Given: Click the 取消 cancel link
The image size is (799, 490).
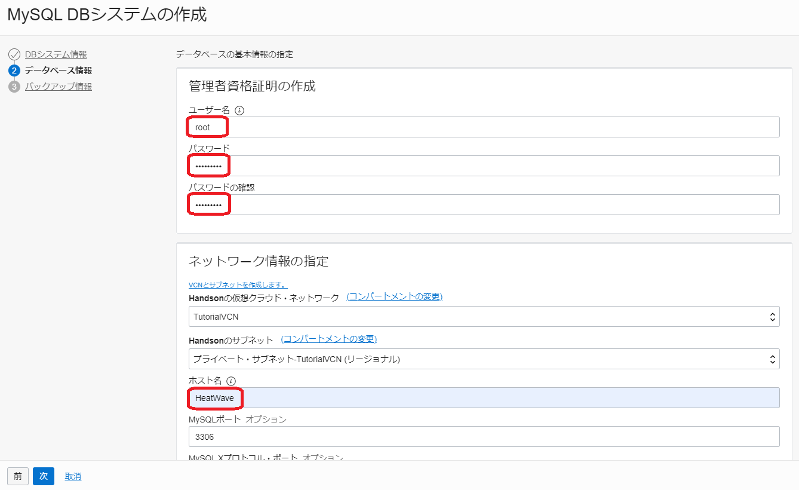Looking at the screenshot, I should click(73, 476).
